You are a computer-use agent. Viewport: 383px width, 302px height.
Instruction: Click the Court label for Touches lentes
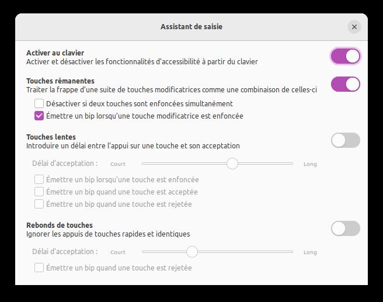tap(118, 164)
